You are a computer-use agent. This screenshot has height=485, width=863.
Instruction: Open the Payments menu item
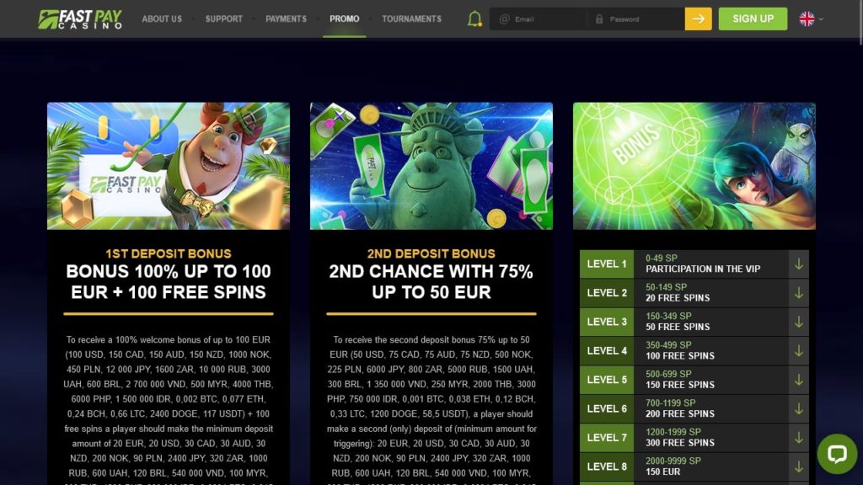[x=287, y=19]
